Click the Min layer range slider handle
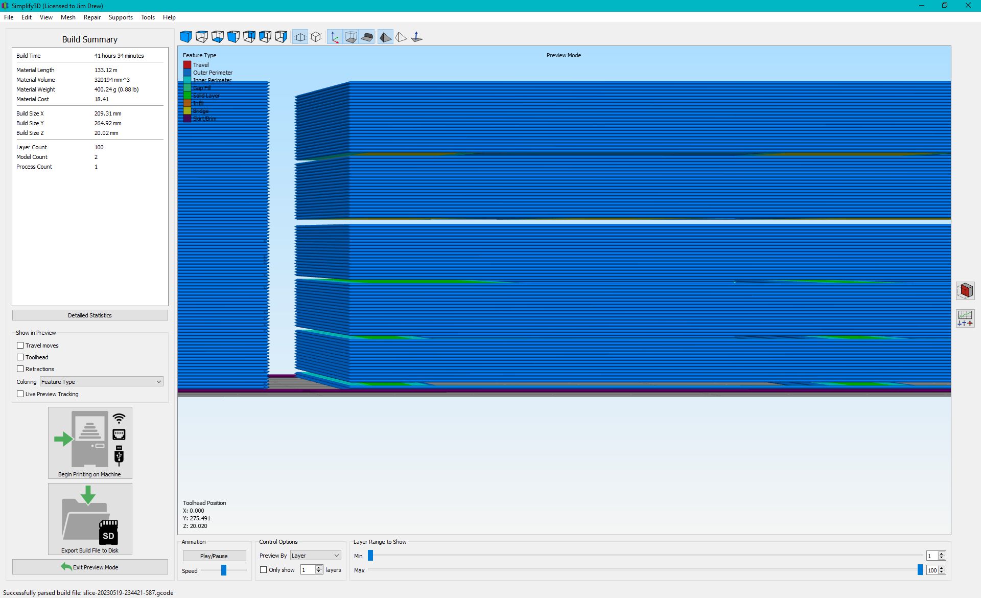 click(x=370, y=556)
